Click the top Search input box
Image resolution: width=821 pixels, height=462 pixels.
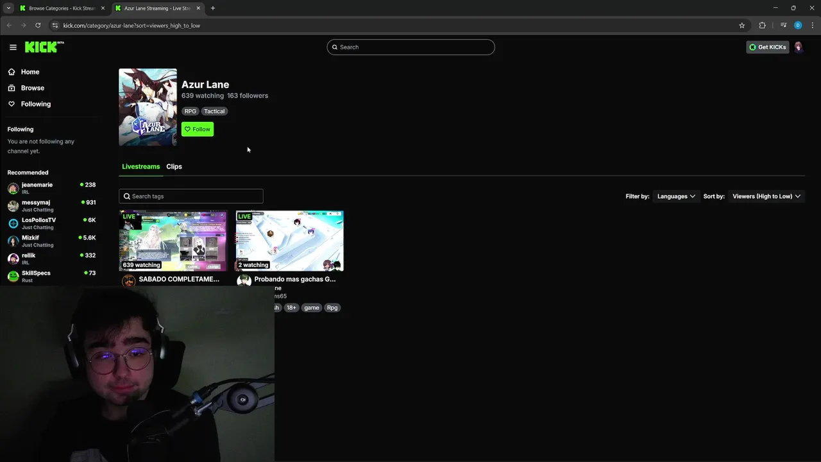tap(410, 47)
